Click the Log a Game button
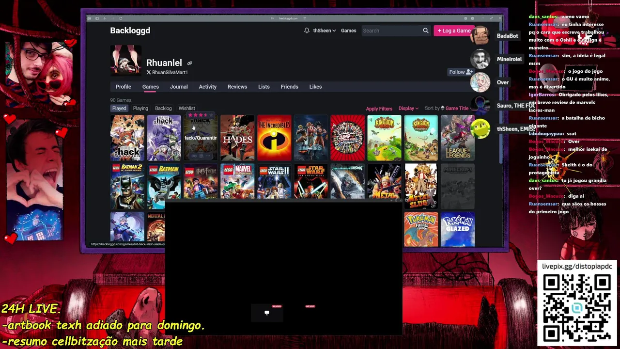Viewport: 620px width, 349px height. pos(454,31)
